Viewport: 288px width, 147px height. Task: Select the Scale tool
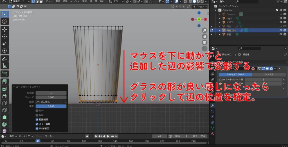(4, 44)
